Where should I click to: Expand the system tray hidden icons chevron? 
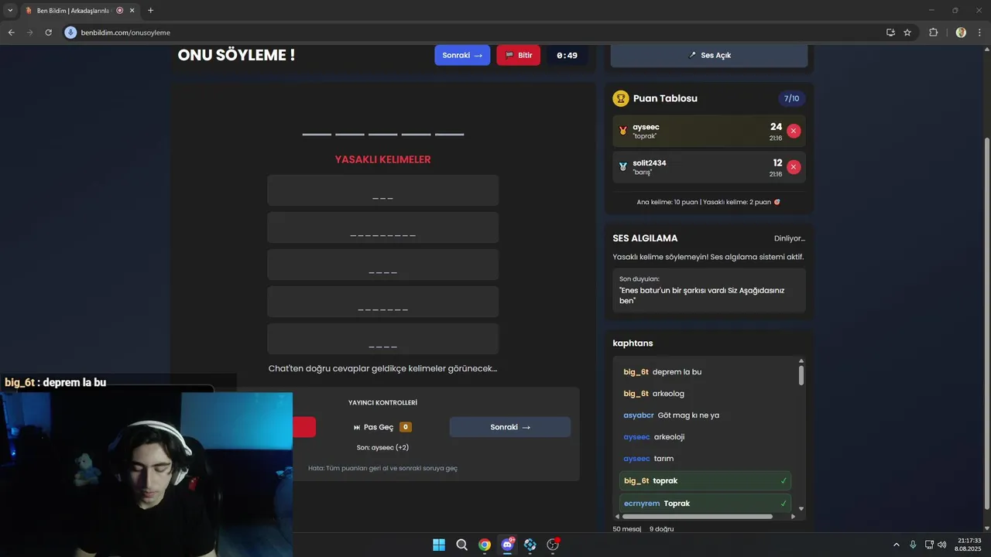click(897, 545)
